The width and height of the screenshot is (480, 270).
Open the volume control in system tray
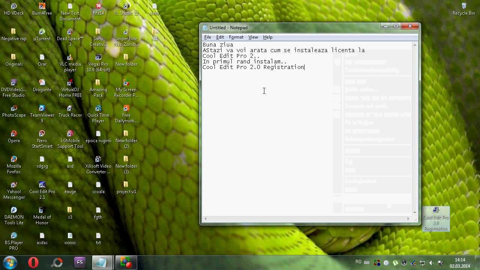tap(431, 263)
